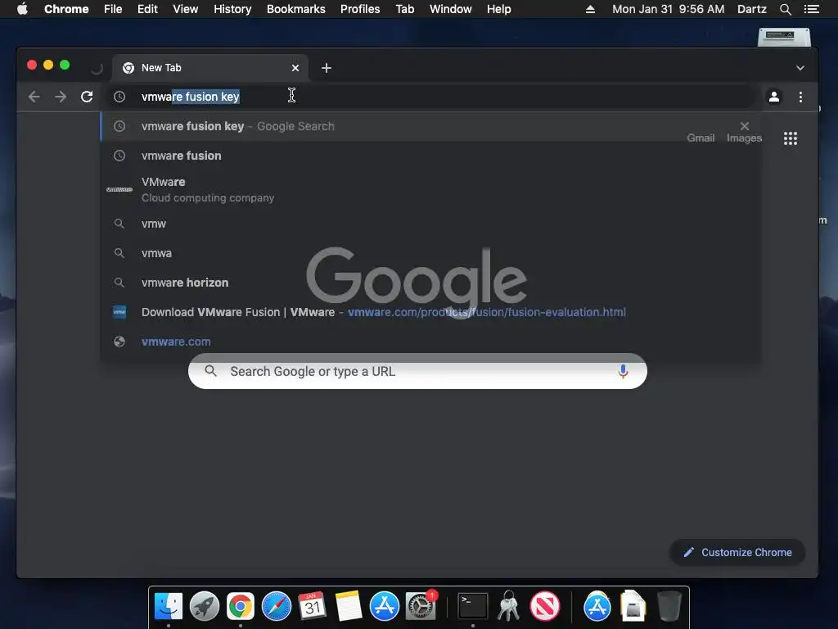Viewport: 838px width, 629px height.
Task: Click the Dartz user name in menu bar
Action: (x=751, y=9)
